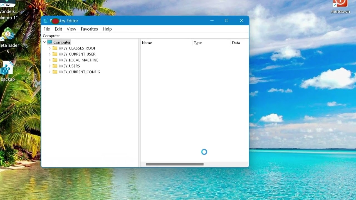Screen dimensions: 356x200
Task: Select the HKEY_LOCAL_MACHINE label
Action: click(x=78, y=60)
